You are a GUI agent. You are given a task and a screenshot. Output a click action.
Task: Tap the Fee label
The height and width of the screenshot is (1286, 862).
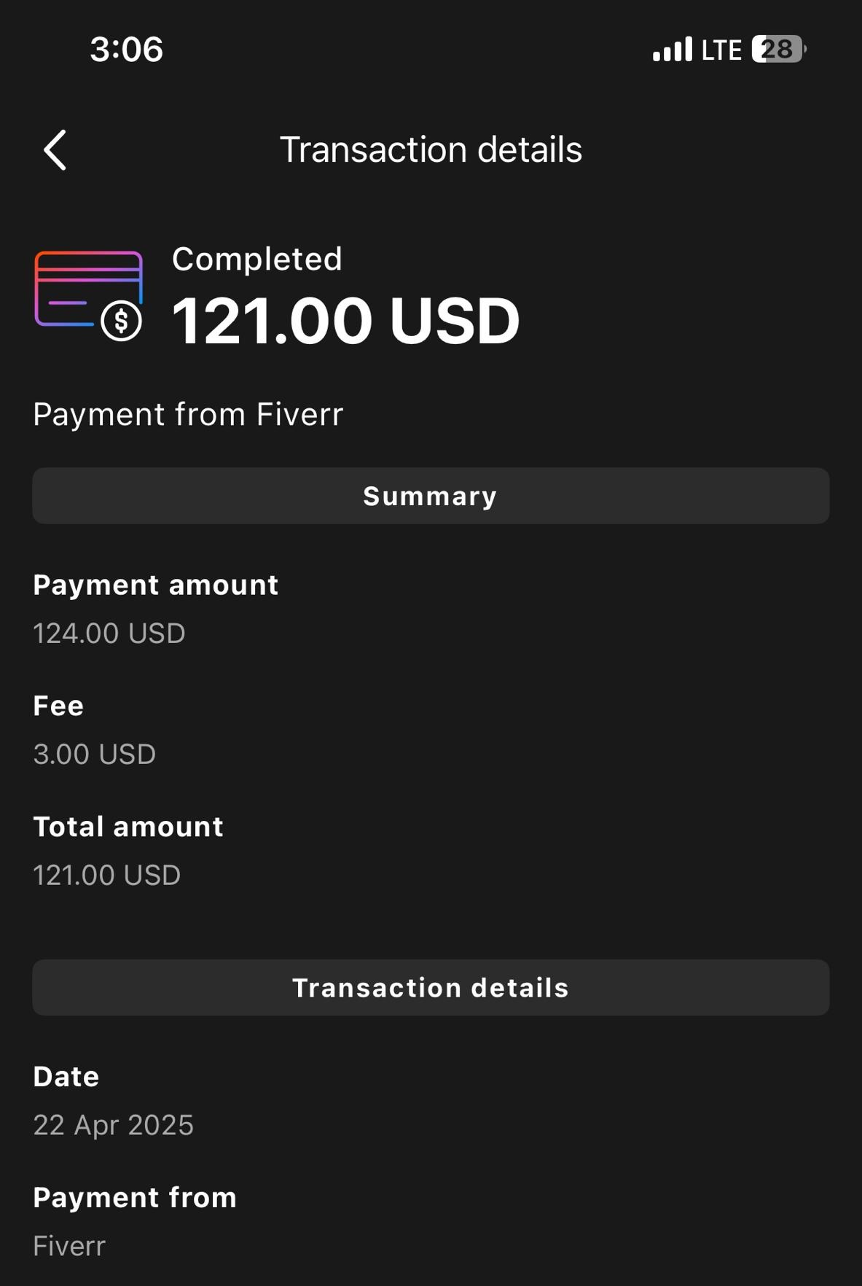(x=58, y=706)
